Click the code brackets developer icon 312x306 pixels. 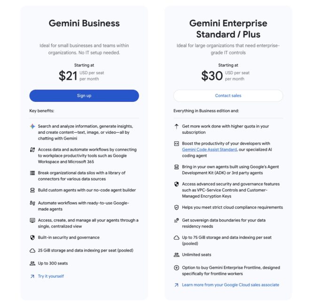[x=177, y=144]
